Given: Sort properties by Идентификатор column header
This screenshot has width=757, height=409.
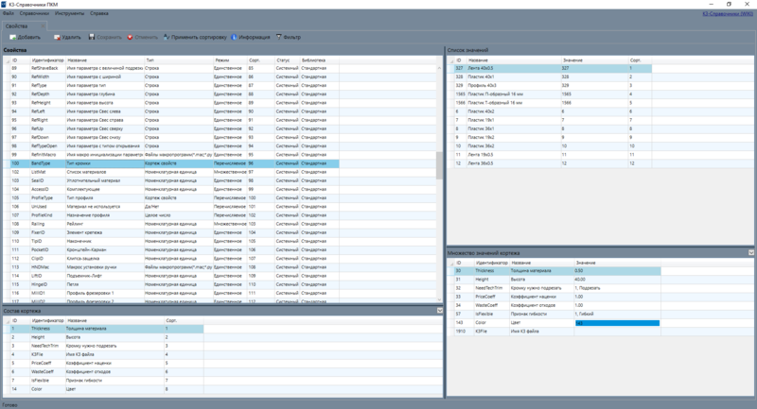Looking at the screenshot, I should [x=47, y=60].
